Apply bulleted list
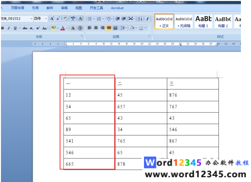This screenshot has height=182, width=251. pos(90,19)
